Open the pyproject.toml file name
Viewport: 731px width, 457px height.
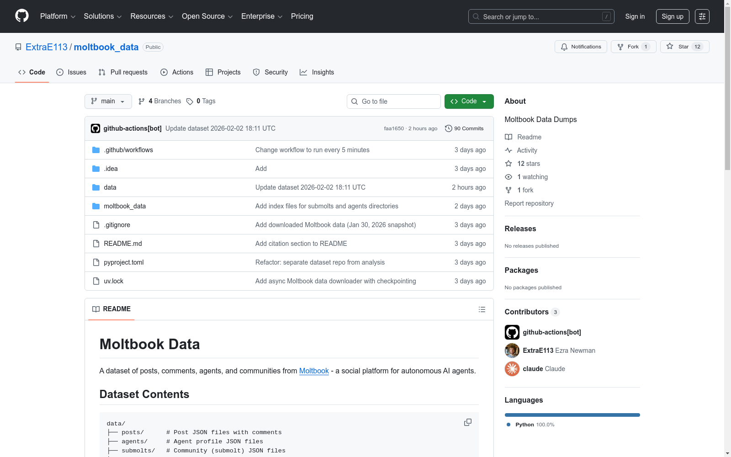[124, 262]
